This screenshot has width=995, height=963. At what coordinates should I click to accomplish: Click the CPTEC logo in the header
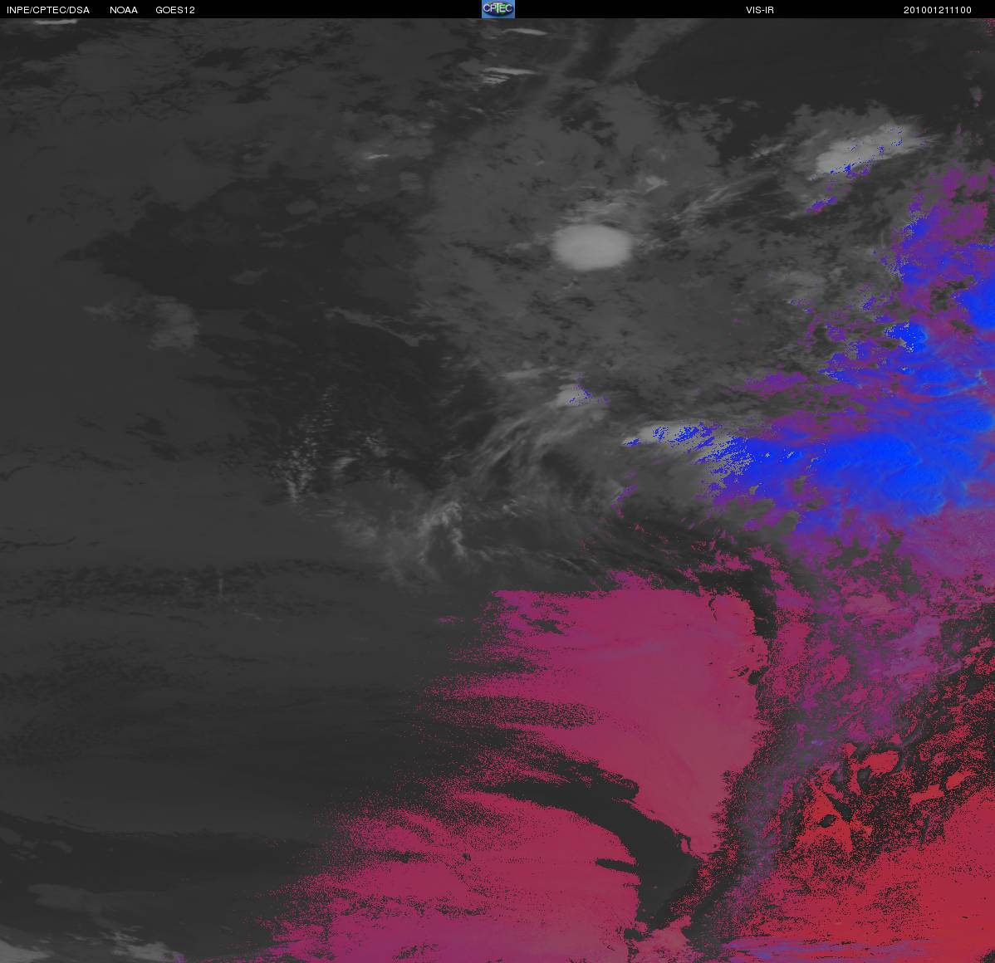coord(498,9)
